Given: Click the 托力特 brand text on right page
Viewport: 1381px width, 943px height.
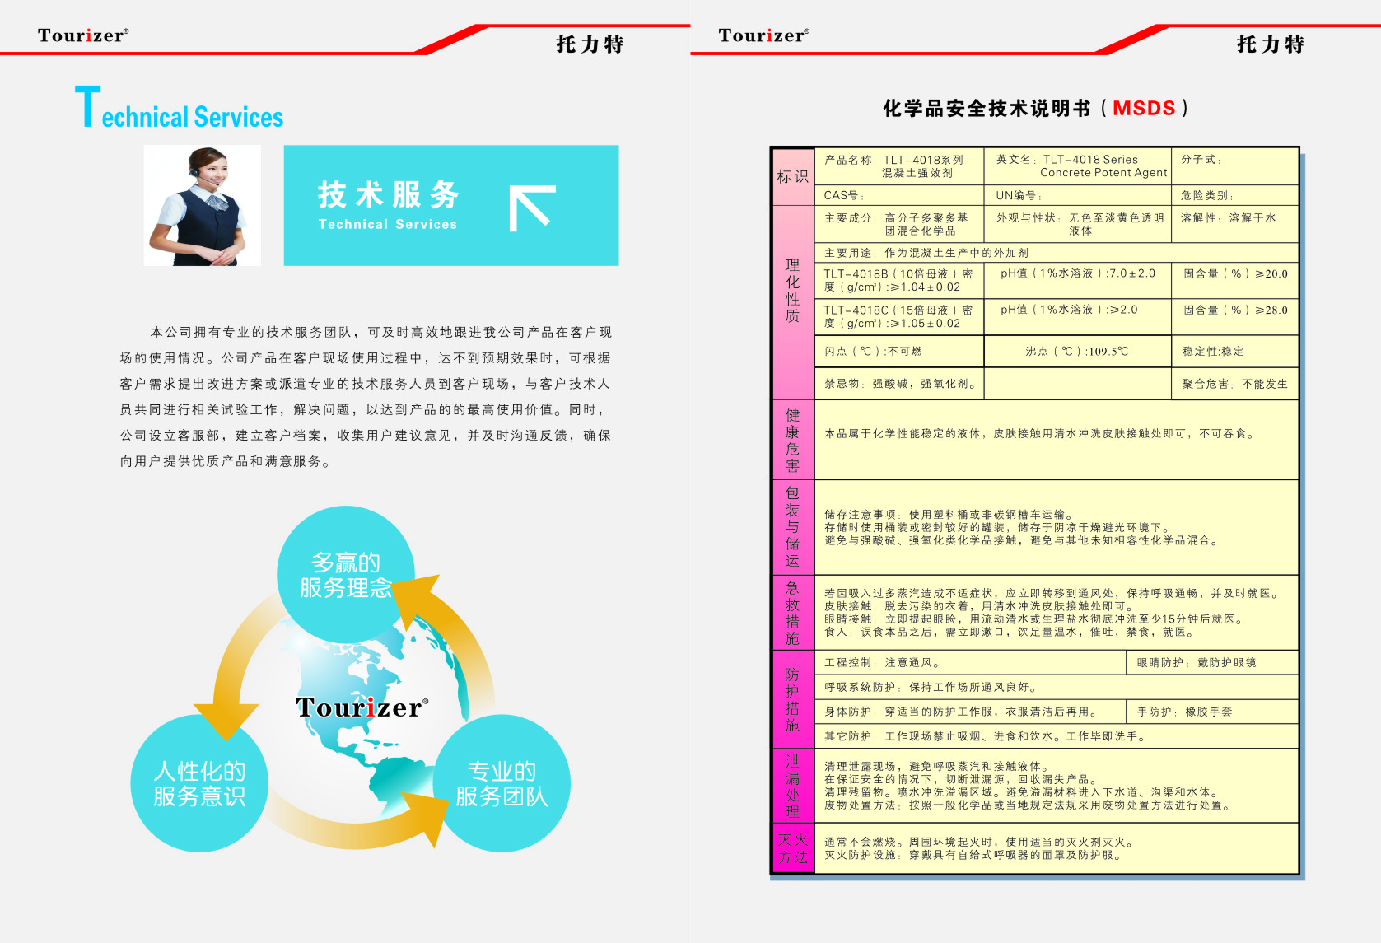Looking at the screenshot, I should [1270, 44].
